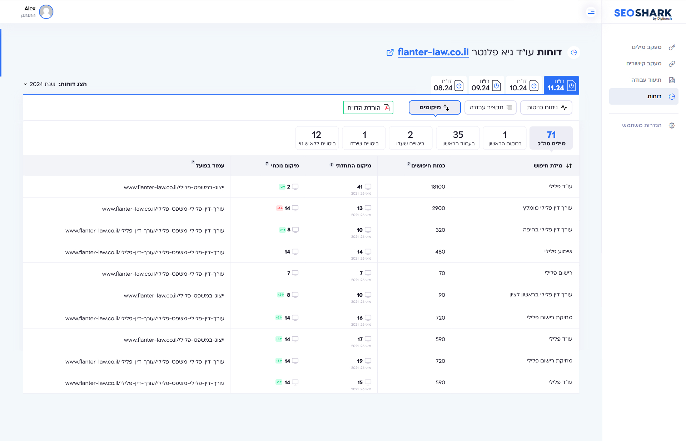
Task: Switch to ניתוח כניסות tab
Action: pyautogui.click(x=546, y=107)
